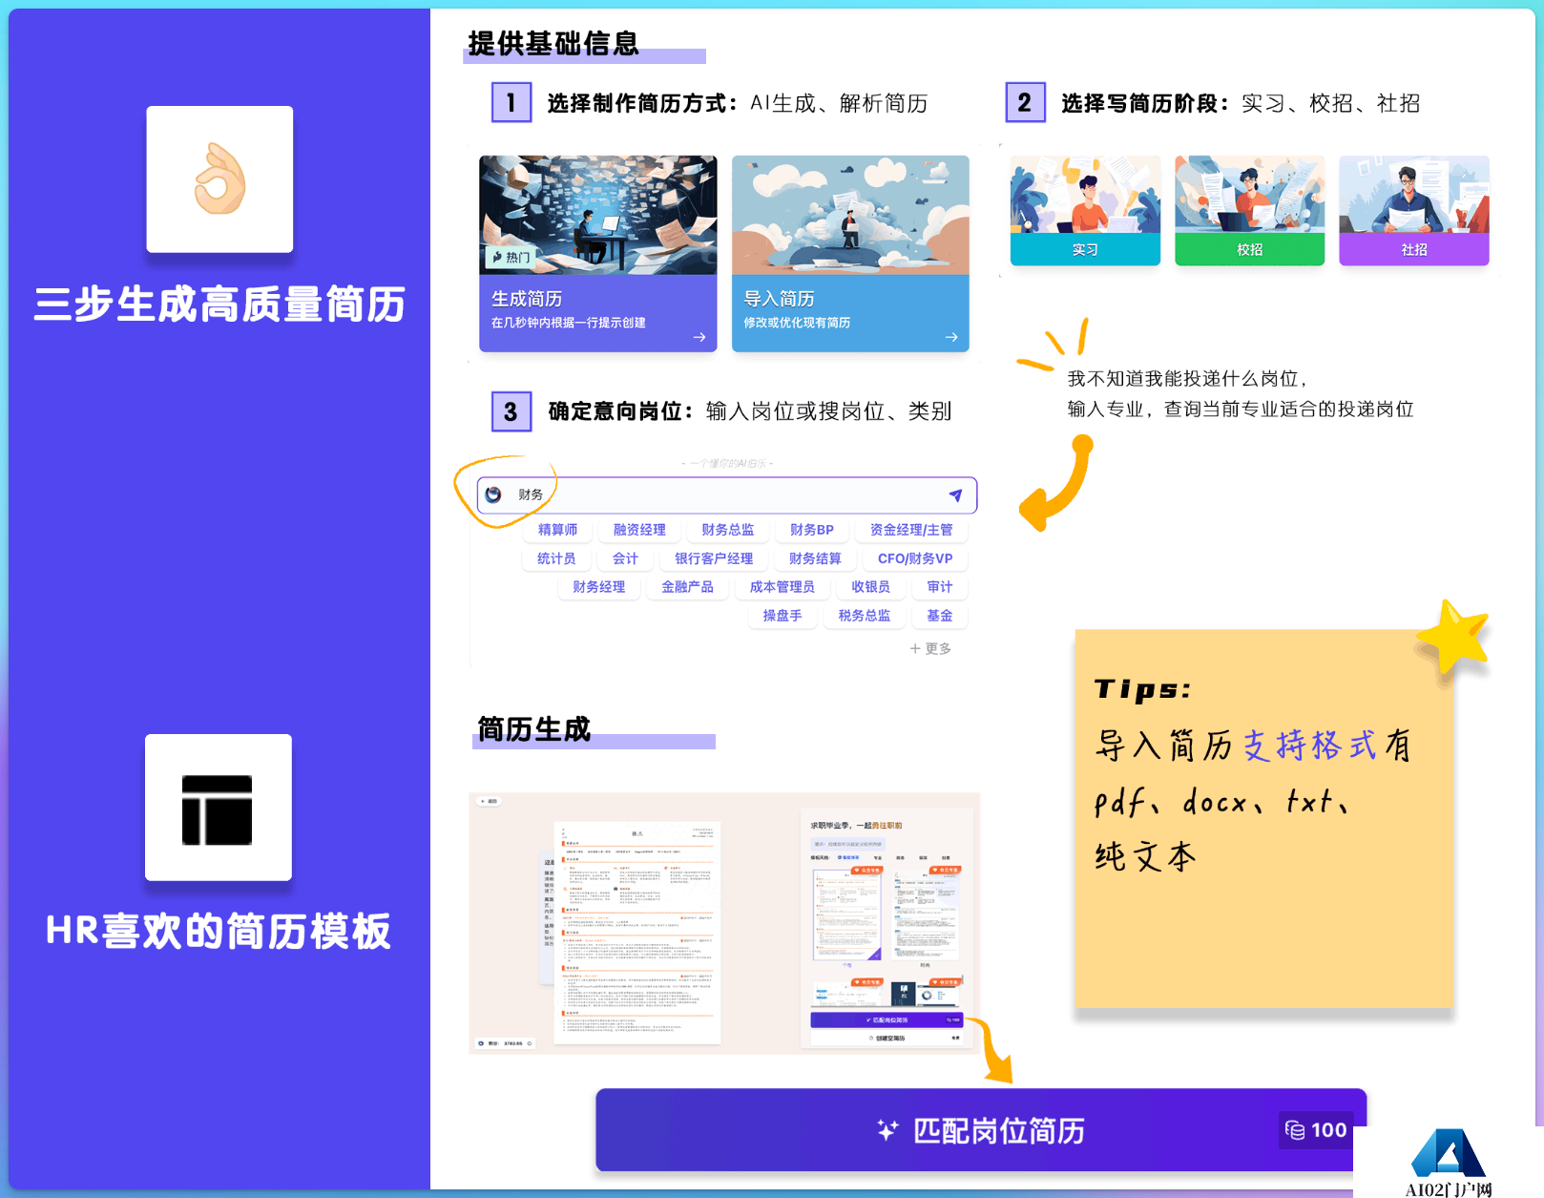Choose the 基金 job tag

(x=940, y=616)
